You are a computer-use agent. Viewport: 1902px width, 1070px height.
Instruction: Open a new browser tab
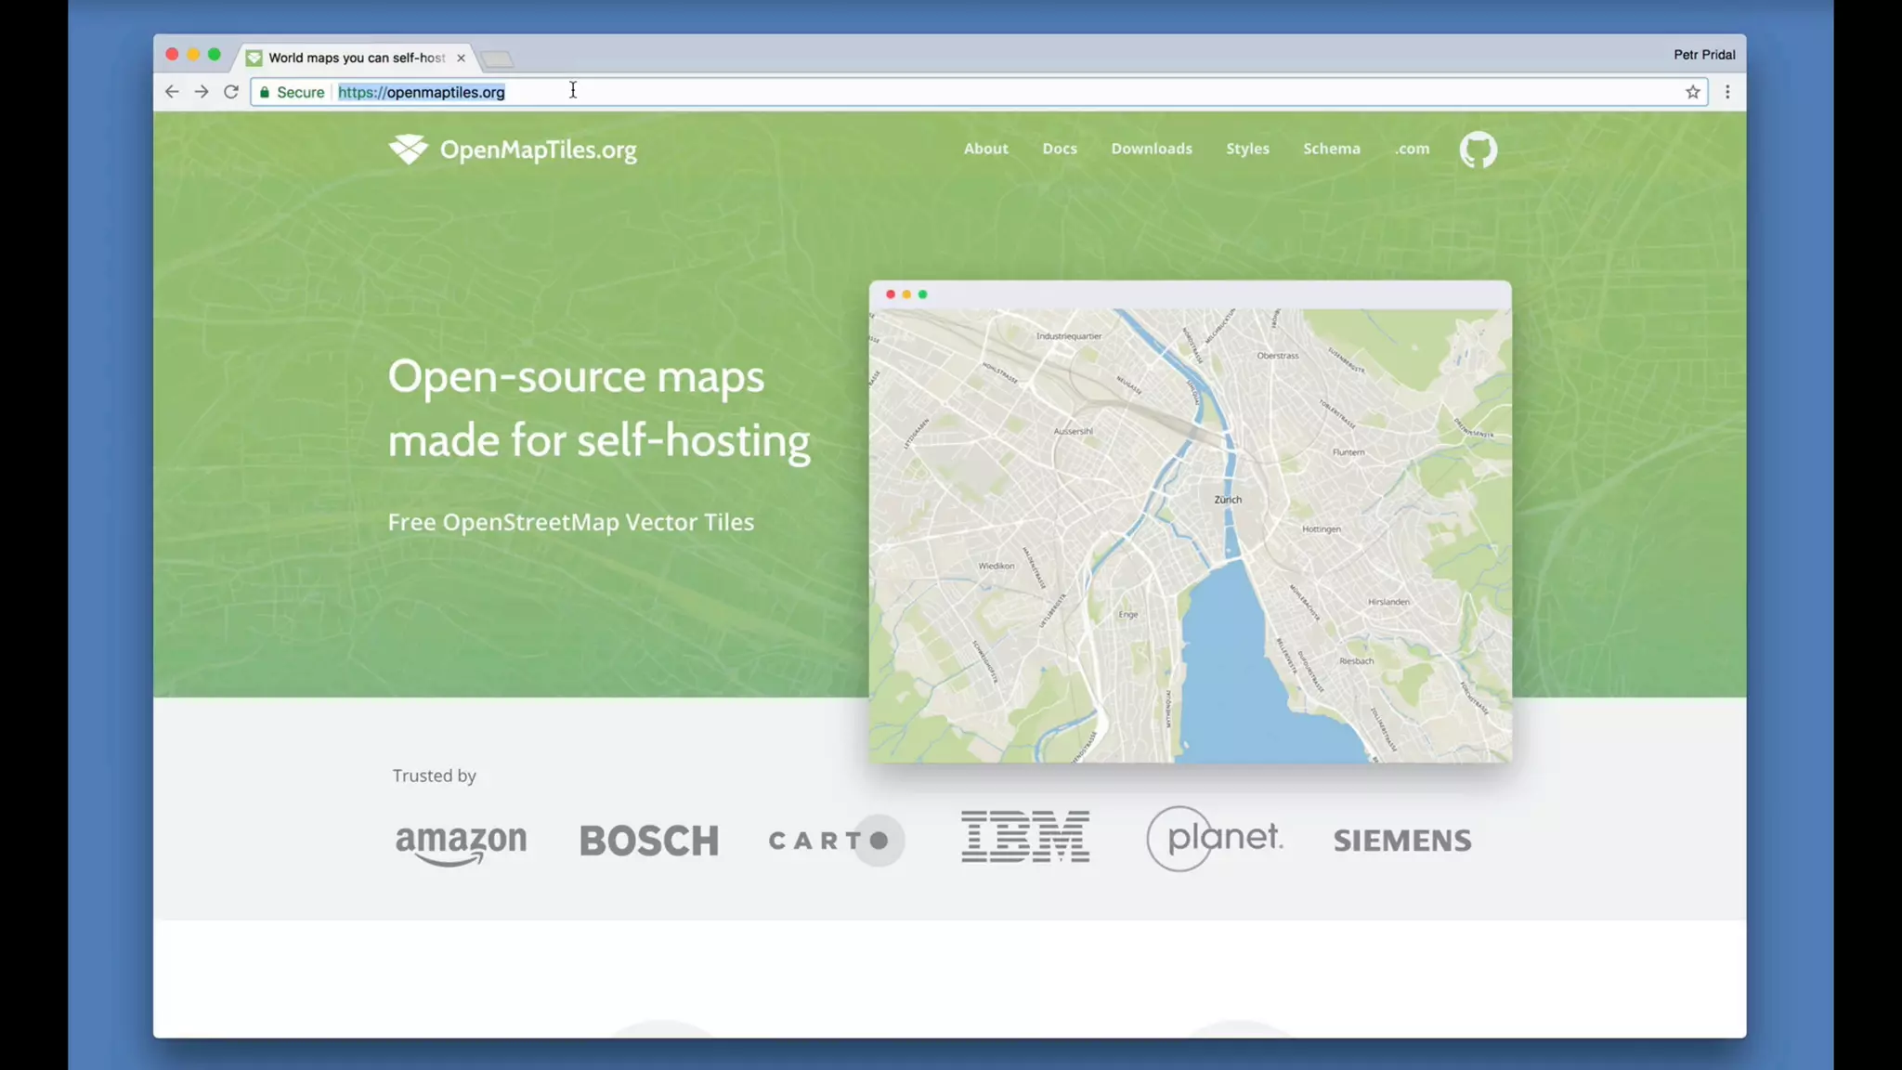pos(498,59)
